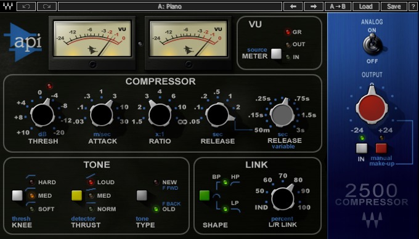Redo the last undone change
Screen dimensions: 419x239
[47, 6]
